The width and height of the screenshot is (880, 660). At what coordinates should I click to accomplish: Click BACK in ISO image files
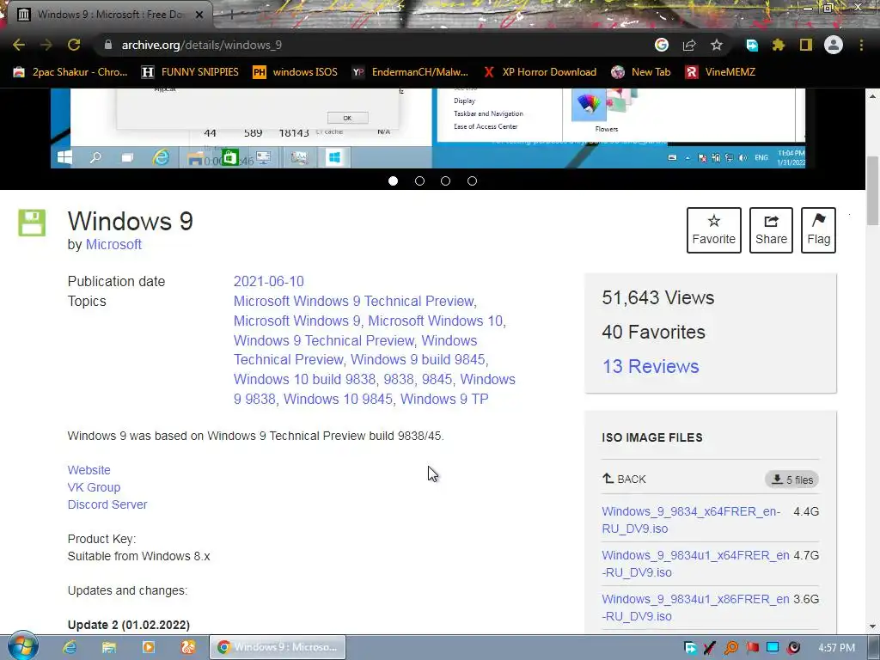pyautogui.click(x=624, y=480)
